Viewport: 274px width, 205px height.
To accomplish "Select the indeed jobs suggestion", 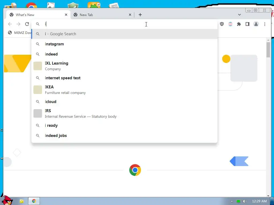I will [x=124, y=135].
